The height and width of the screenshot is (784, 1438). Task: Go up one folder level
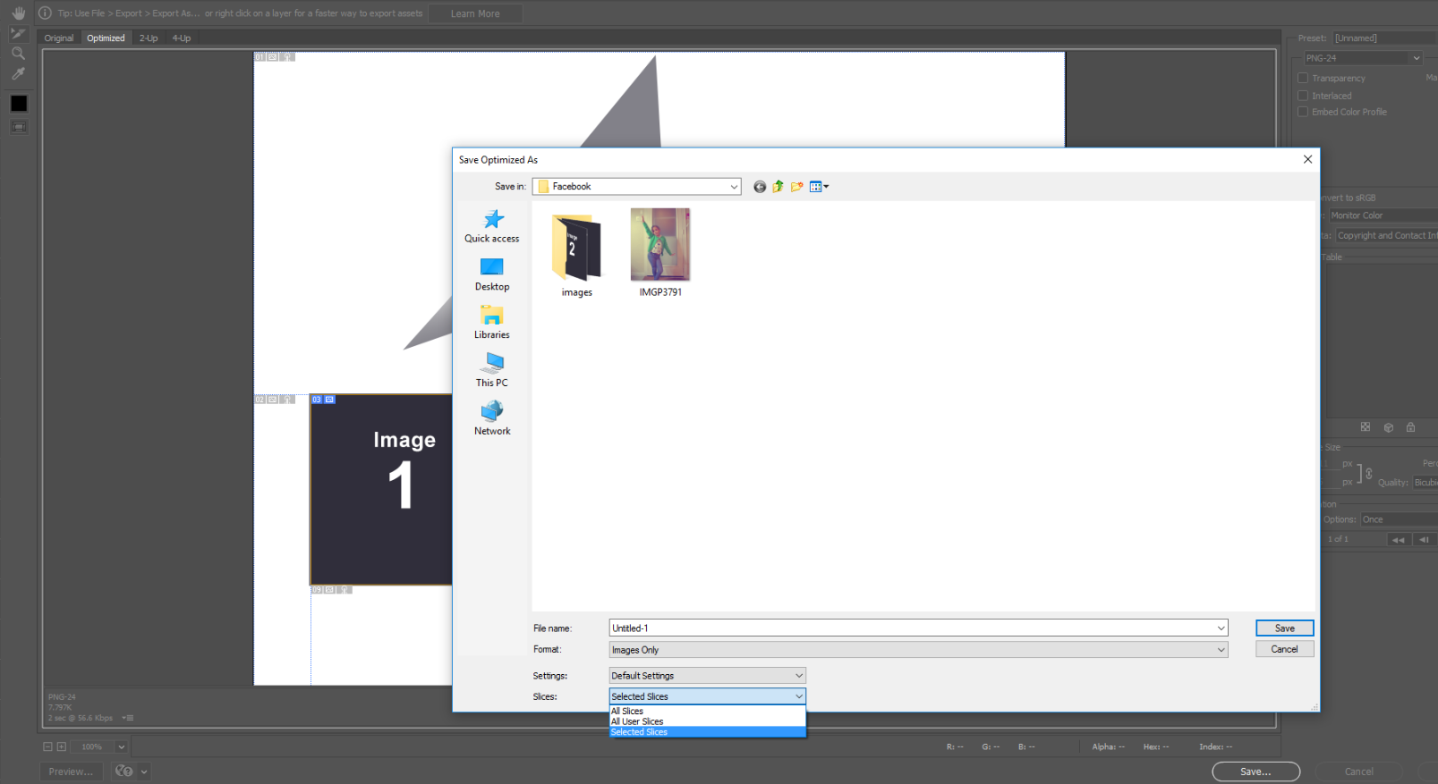coord(778,187)
